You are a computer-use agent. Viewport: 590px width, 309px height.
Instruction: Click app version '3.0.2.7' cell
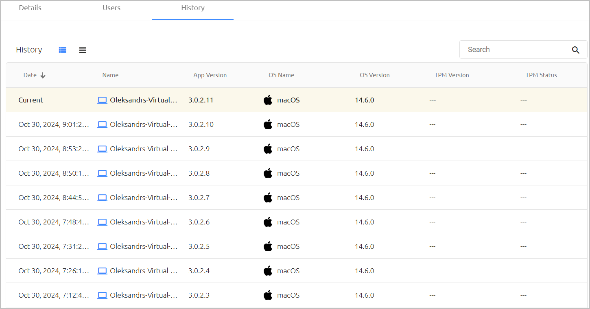[199, 198]
